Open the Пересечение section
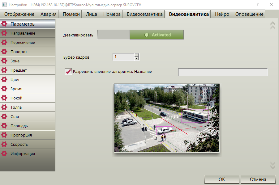 coord(28,42)
